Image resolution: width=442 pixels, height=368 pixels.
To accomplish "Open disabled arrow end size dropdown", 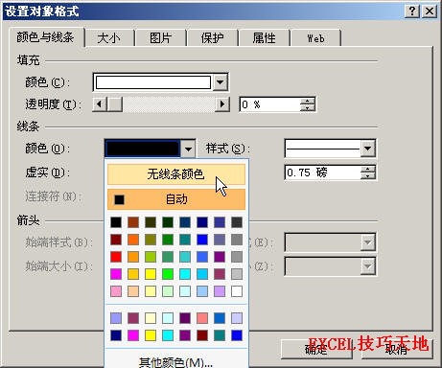I will (x=368, y=266).
